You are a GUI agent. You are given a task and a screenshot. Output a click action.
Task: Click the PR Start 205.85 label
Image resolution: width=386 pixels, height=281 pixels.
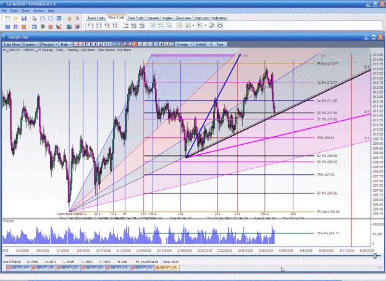[328, 212]
